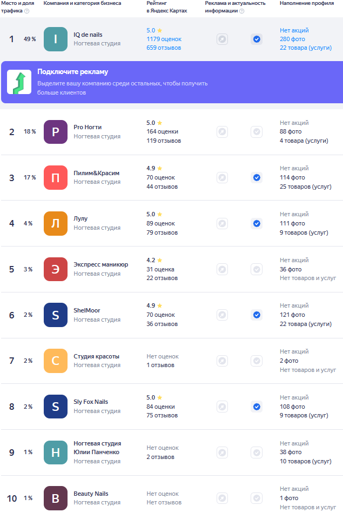Click the grey verification mark for Юлии Панченко row
Image resolution: width=343 pixels, height=519 pixels.
tap(257, 453)
